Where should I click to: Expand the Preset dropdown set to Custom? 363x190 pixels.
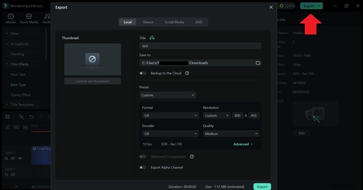pyautogui.click(x=167, y=95)
